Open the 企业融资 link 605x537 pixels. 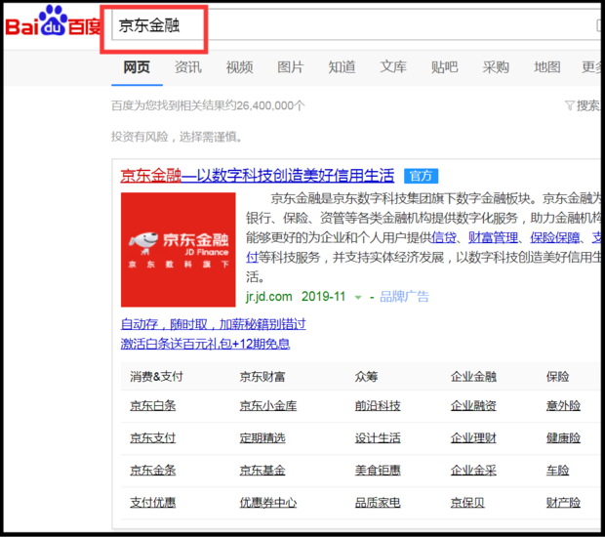click(x=473, y=406)
